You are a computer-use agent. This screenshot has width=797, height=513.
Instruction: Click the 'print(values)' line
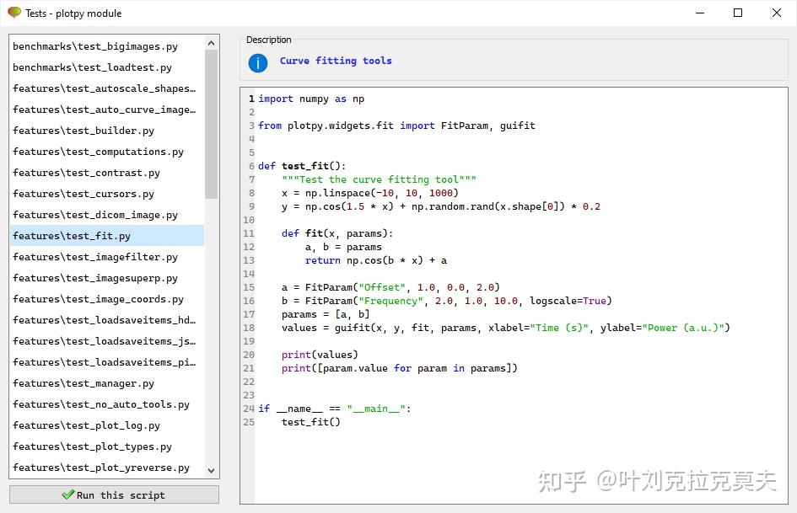[x=320, y=355]
